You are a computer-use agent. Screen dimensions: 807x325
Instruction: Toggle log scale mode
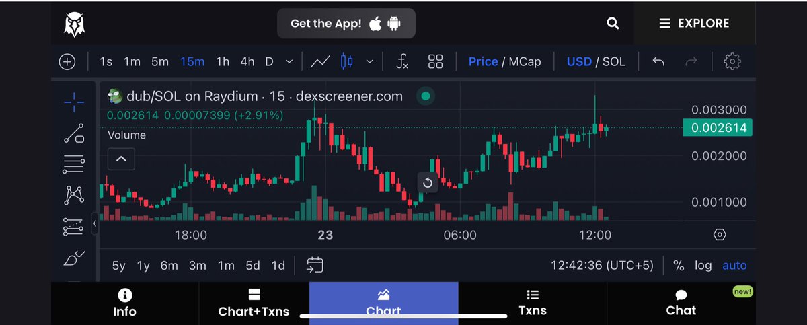(703, 266)
